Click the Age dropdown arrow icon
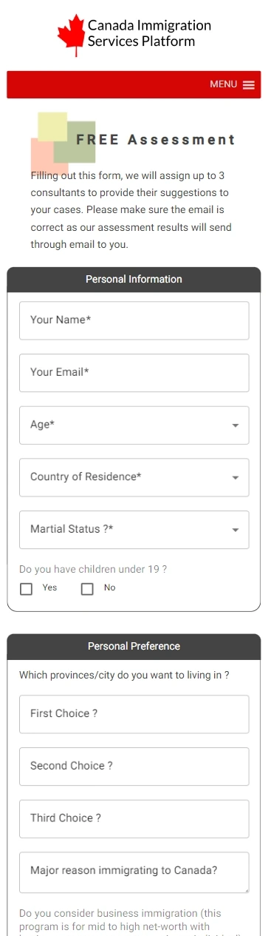The height and width of the screenshot is (936, 268). 236,425
